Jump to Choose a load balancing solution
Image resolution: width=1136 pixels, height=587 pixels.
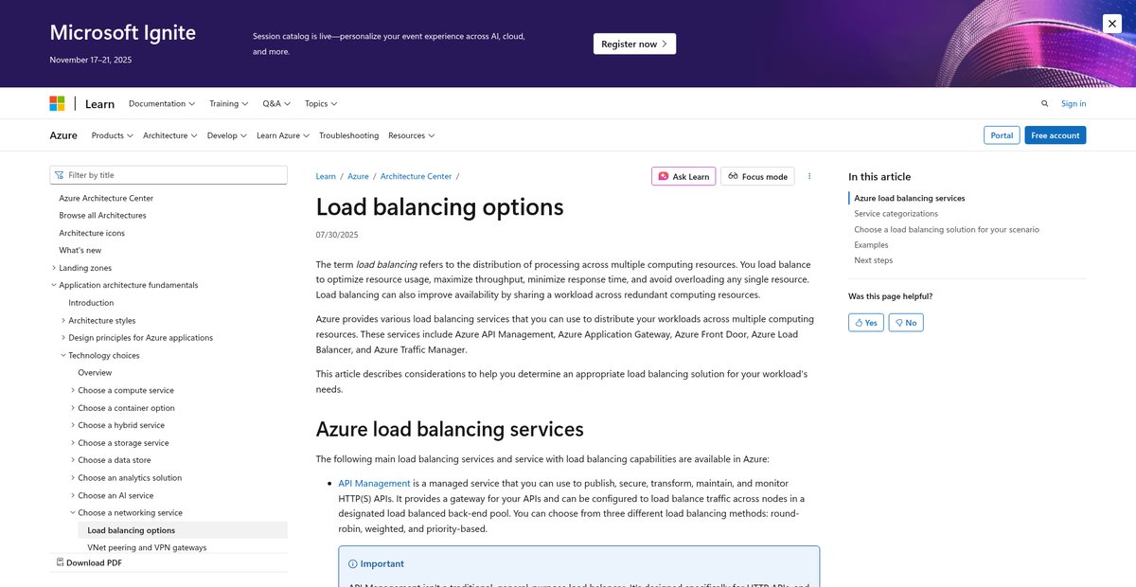pos(947,229)
